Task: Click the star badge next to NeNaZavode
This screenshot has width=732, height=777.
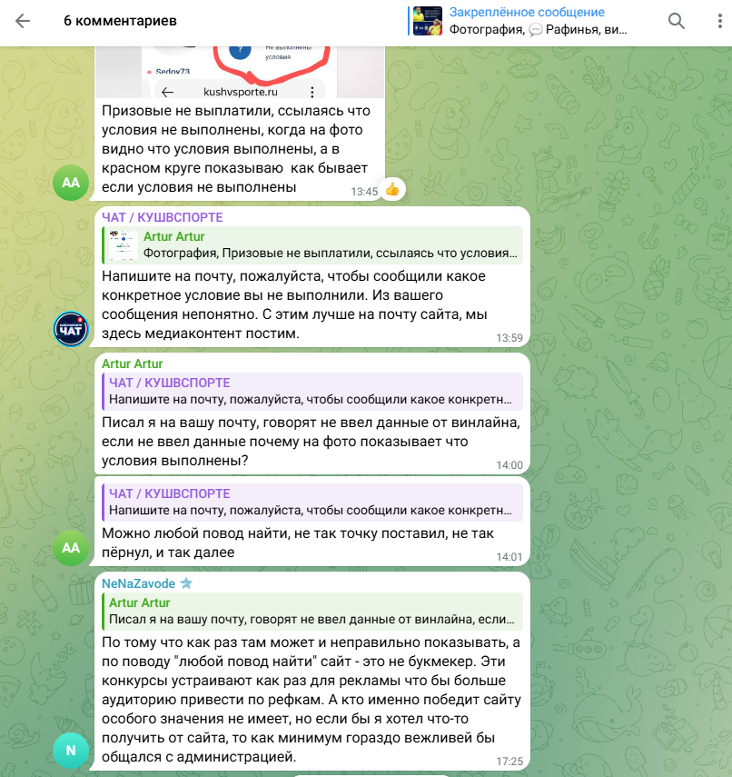Action: click(x=186, y=583)
